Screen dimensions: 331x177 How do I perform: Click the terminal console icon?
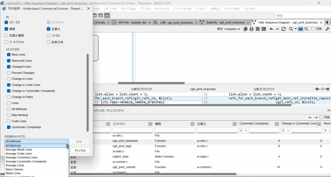click(264, 29)
